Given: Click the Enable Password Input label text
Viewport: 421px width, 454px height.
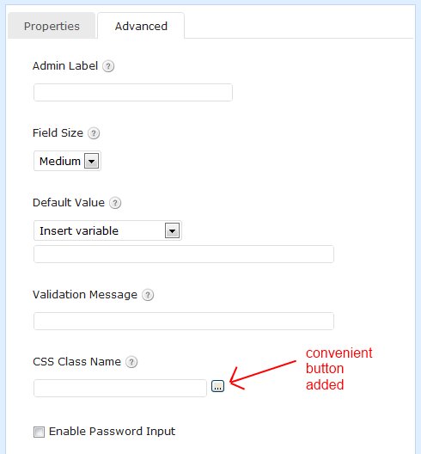Looking at the screenshot, I should (112, 432).
